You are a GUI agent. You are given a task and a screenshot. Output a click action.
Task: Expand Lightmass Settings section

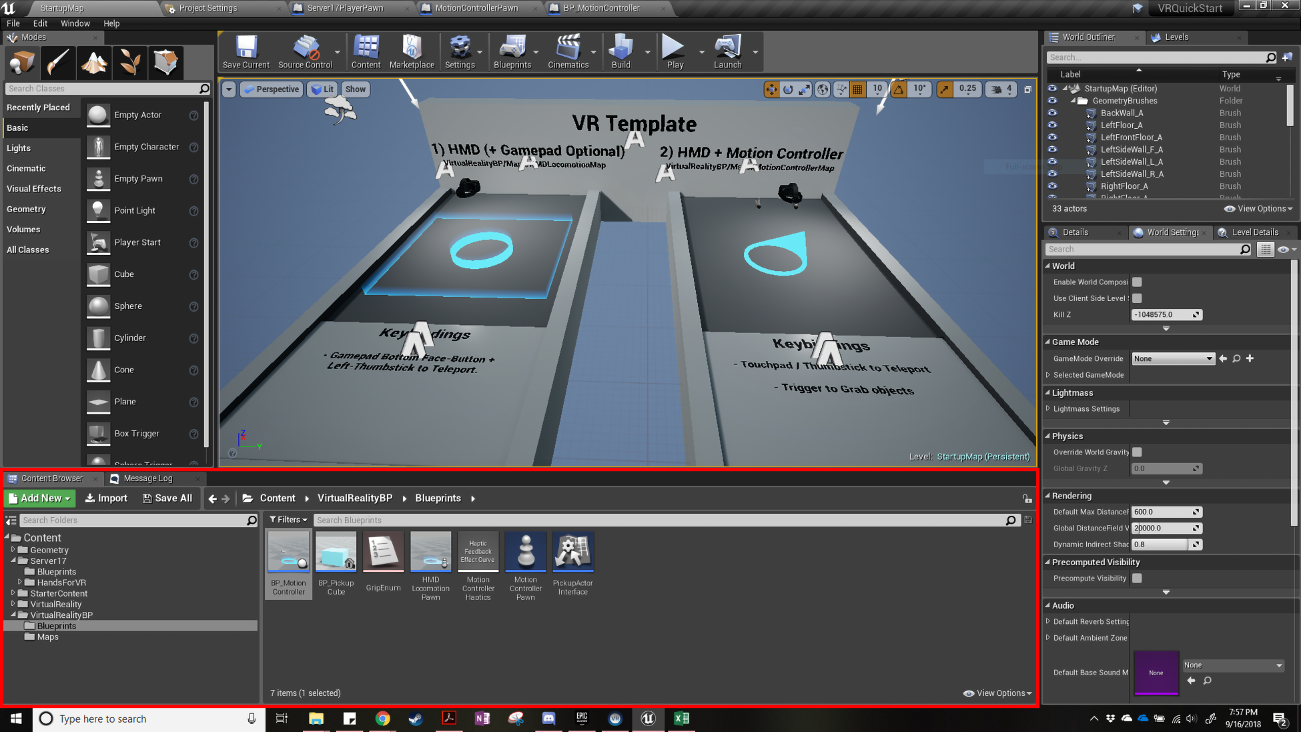tap(1048, 408)
